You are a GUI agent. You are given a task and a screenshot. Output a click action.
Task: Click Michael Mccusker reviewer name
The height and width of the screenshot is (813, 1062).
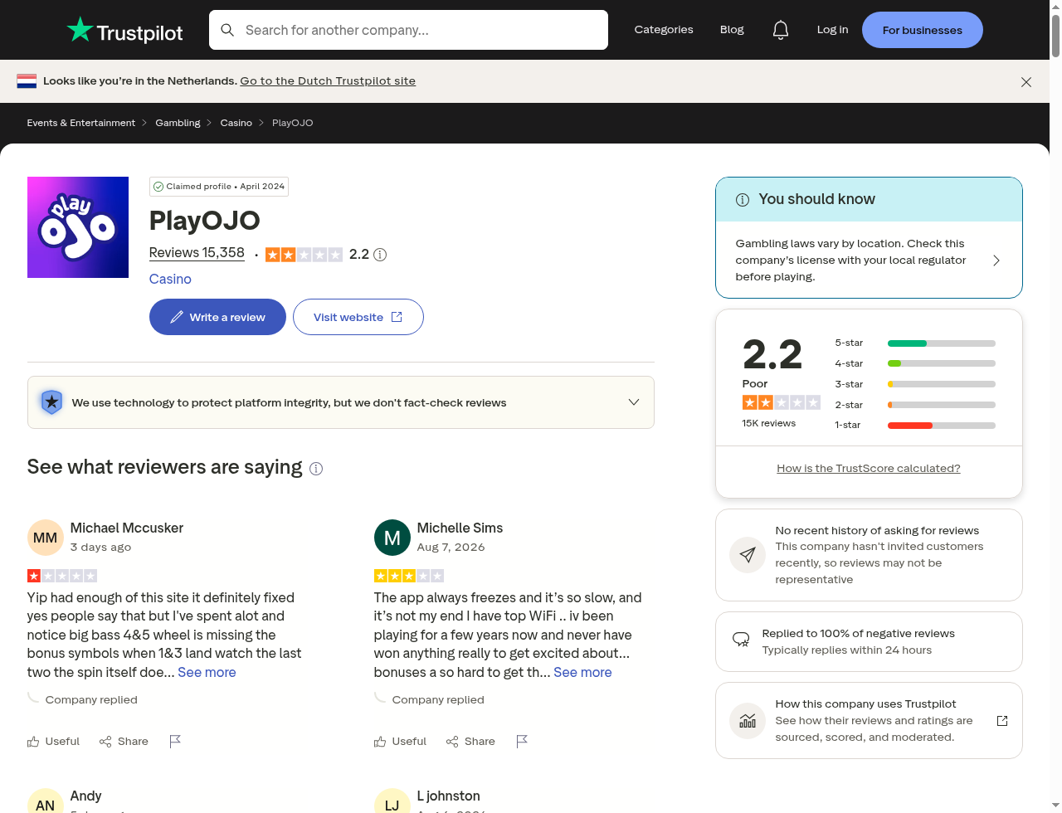127,528
